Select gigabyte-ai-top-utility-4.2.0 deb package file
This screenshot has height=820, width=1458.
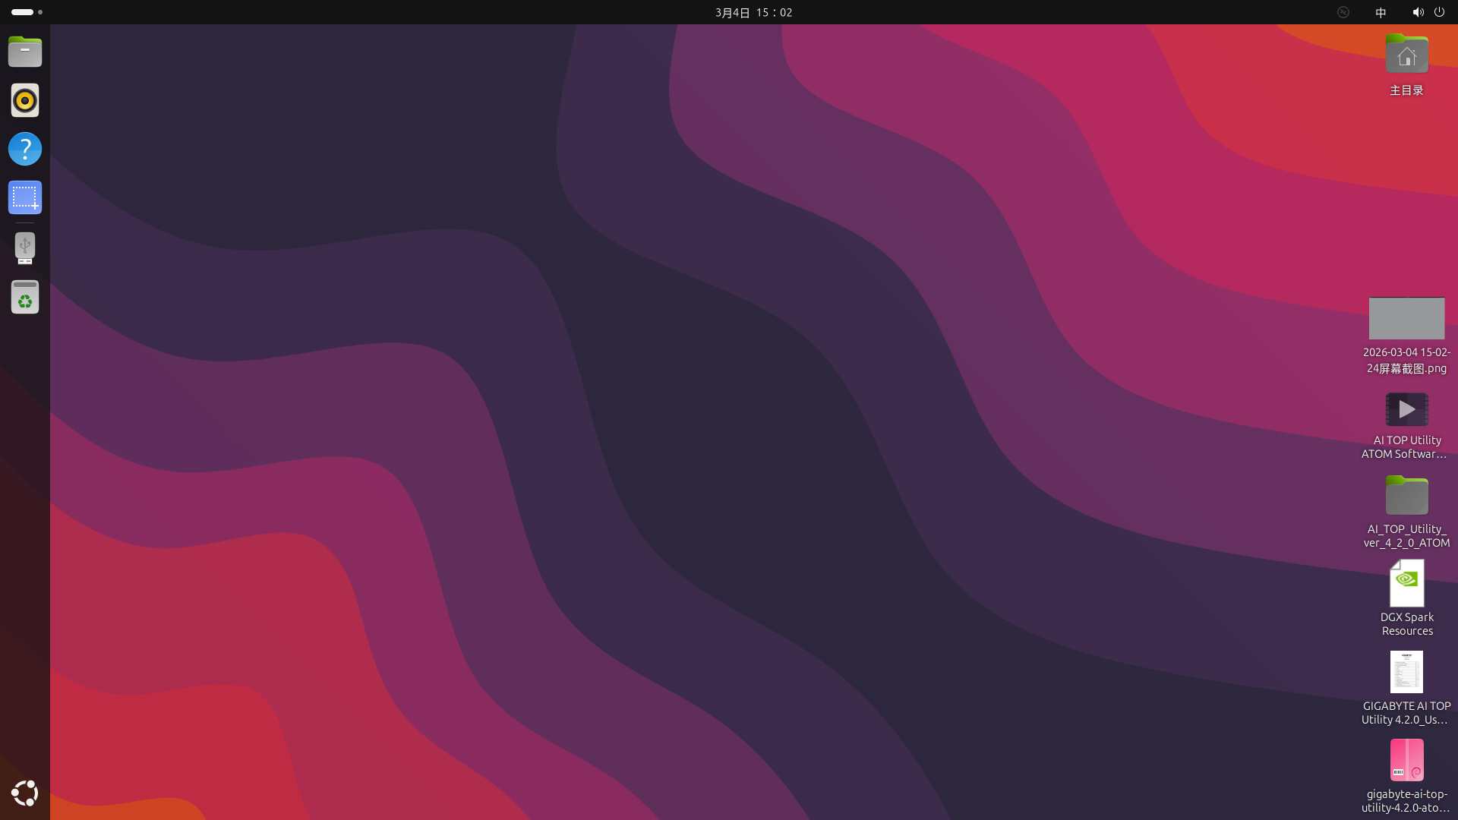[x=1406, y=760]
